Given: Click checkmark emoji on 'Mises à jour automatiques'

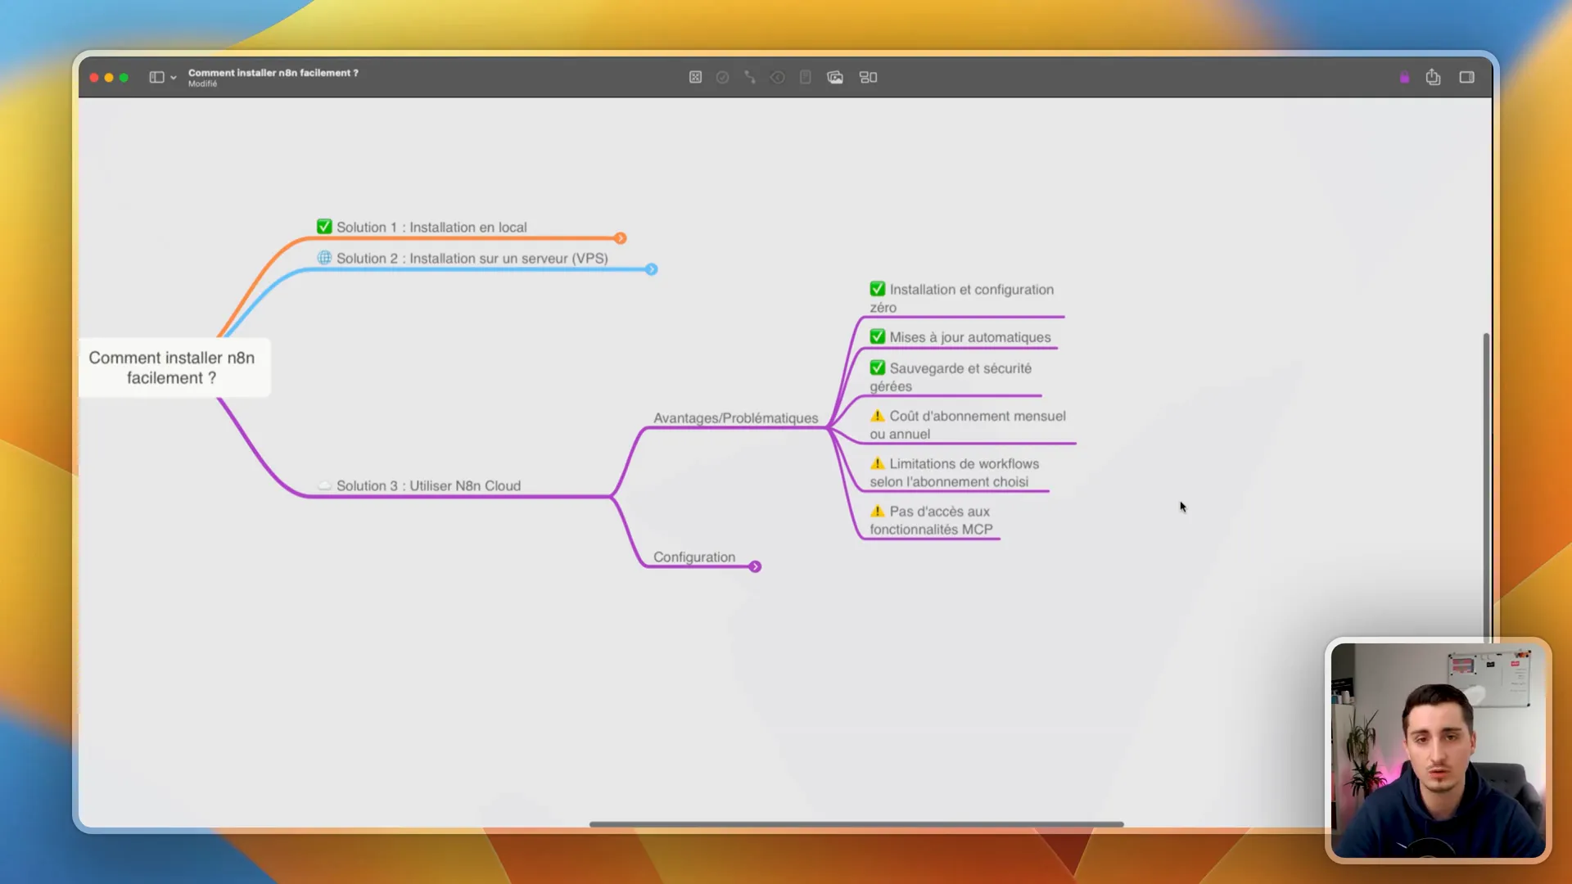Looking at the screenshot, I should pyautogui.click(x=878, y=336).
